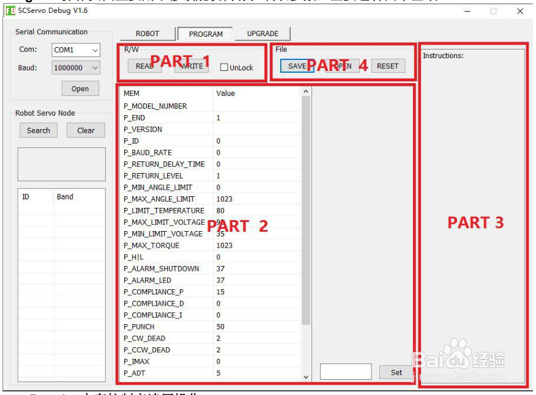536x395 pixels.
Task: Switch to the ROBOT tab
Action: coord(147,34)
